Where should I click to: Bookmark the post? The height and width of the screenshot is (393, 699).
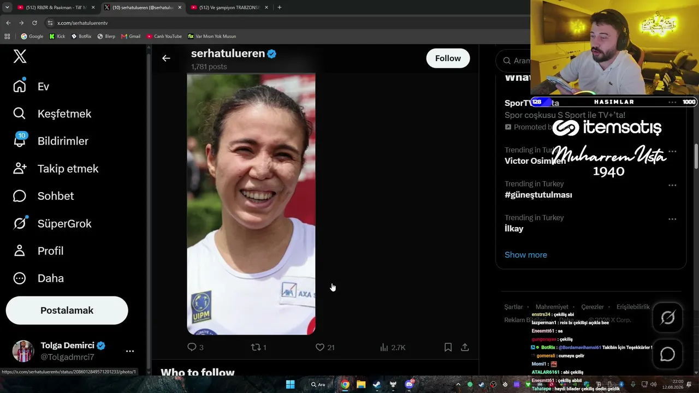[448, 347]
